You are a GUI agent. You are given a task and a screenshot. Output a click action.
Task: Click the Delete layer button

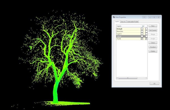point(153,51)
